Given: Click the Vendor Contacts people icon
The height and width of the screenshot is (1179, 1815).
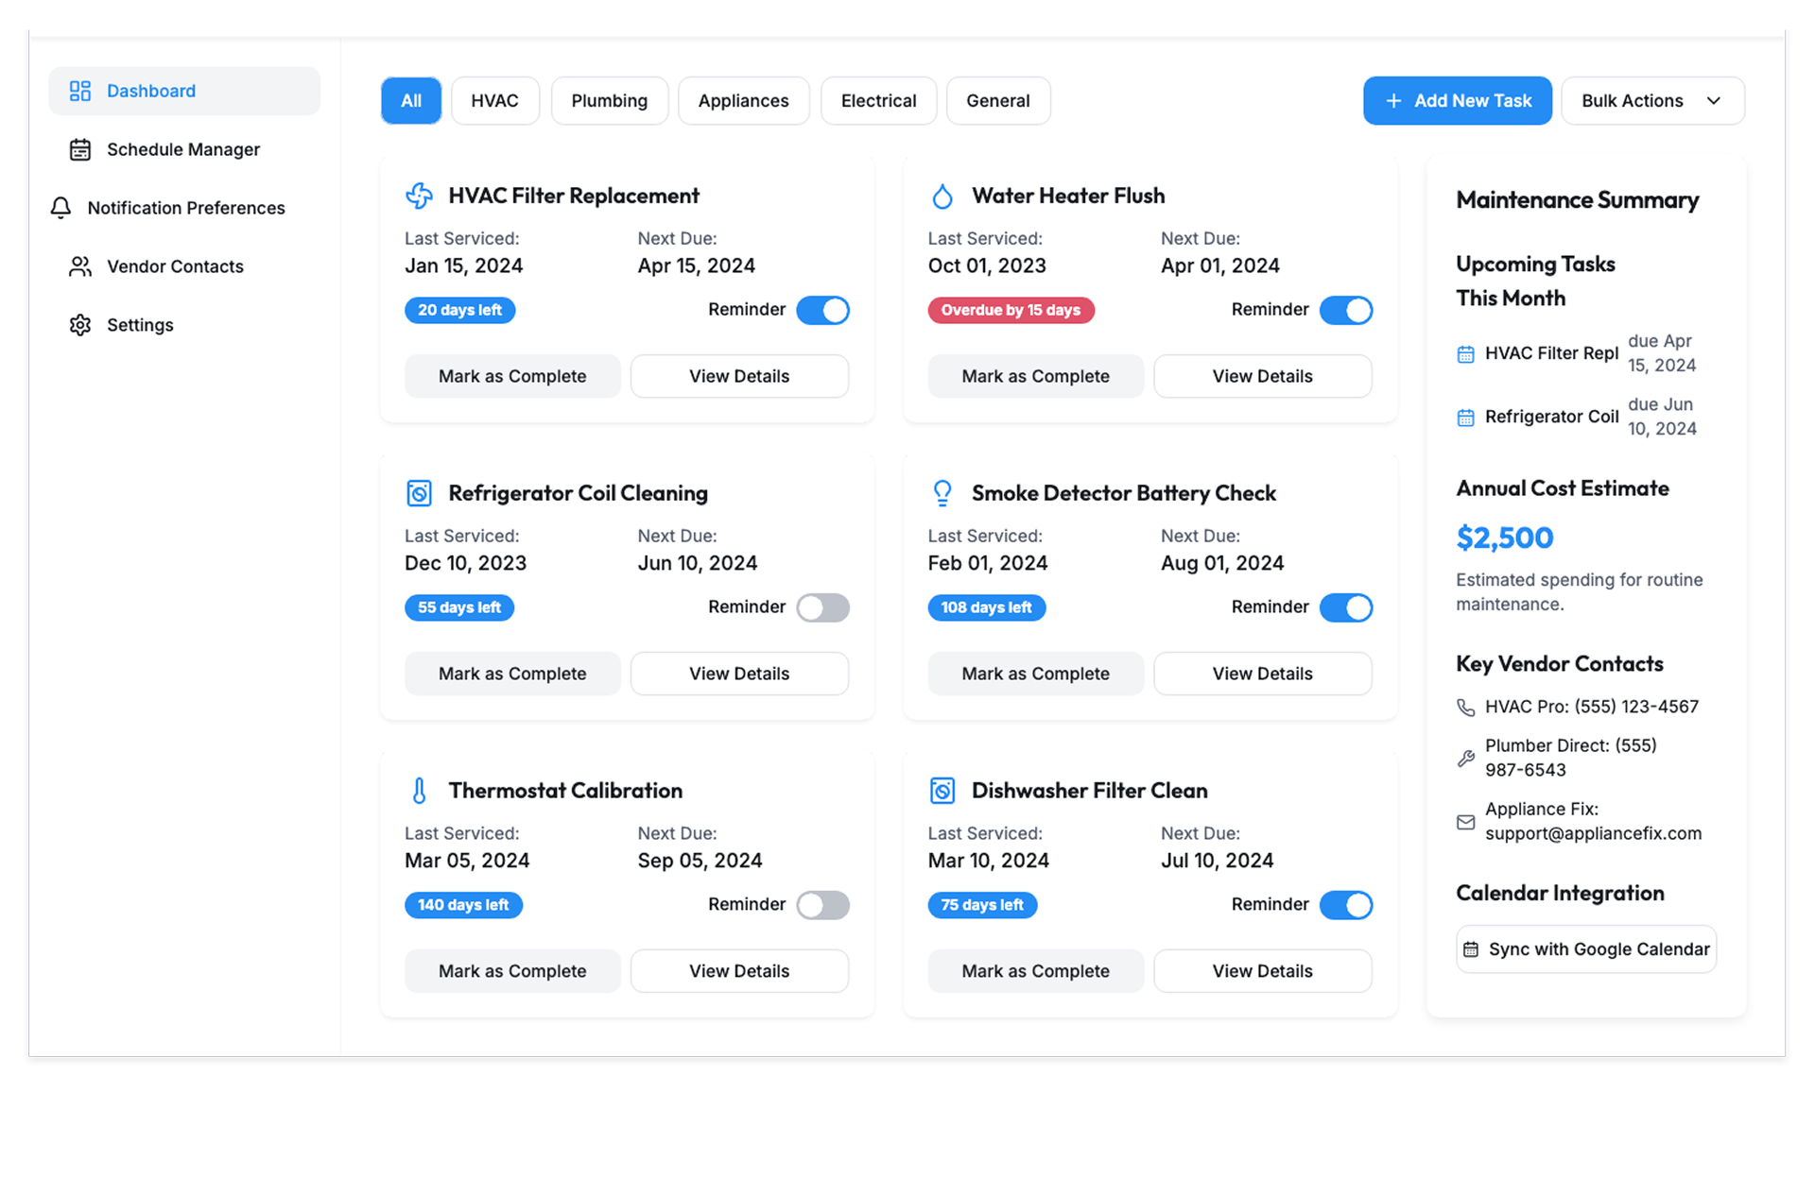Looking at the screenshot, I should (80, 266).
